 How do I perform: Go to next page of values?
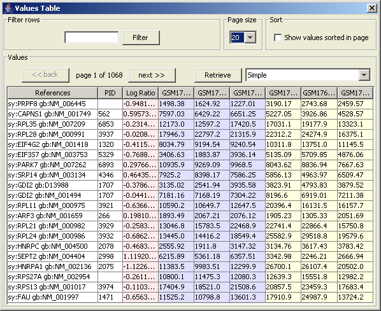point(152,75)
